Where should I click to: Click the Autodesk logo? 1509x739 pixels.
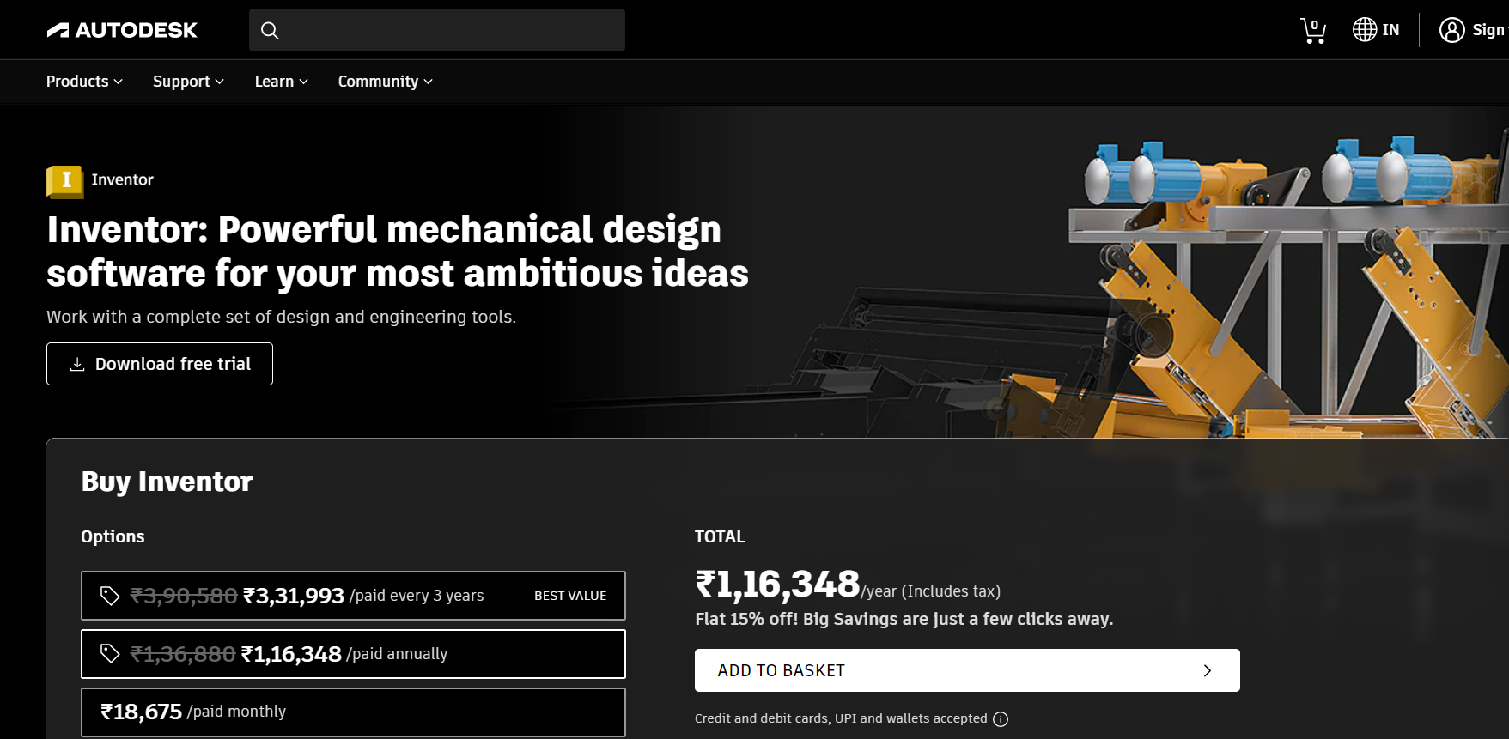122,30
